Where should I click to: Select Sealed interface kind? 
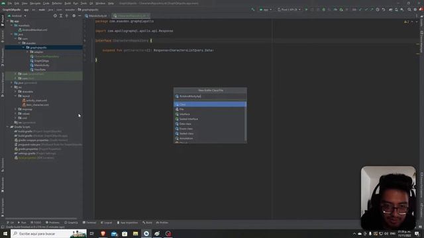pos(210,119)
